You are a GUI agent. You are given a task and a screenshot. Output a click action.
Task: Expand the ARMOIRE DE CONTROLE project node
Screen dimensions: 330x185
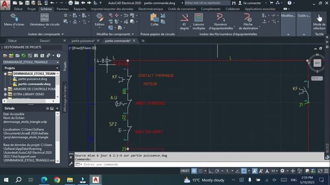coord(5,89)
